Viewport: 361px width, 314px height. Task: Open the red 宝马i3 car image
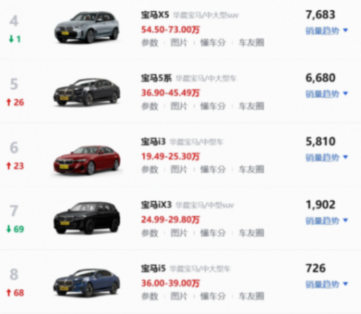[x=86, y=160]
